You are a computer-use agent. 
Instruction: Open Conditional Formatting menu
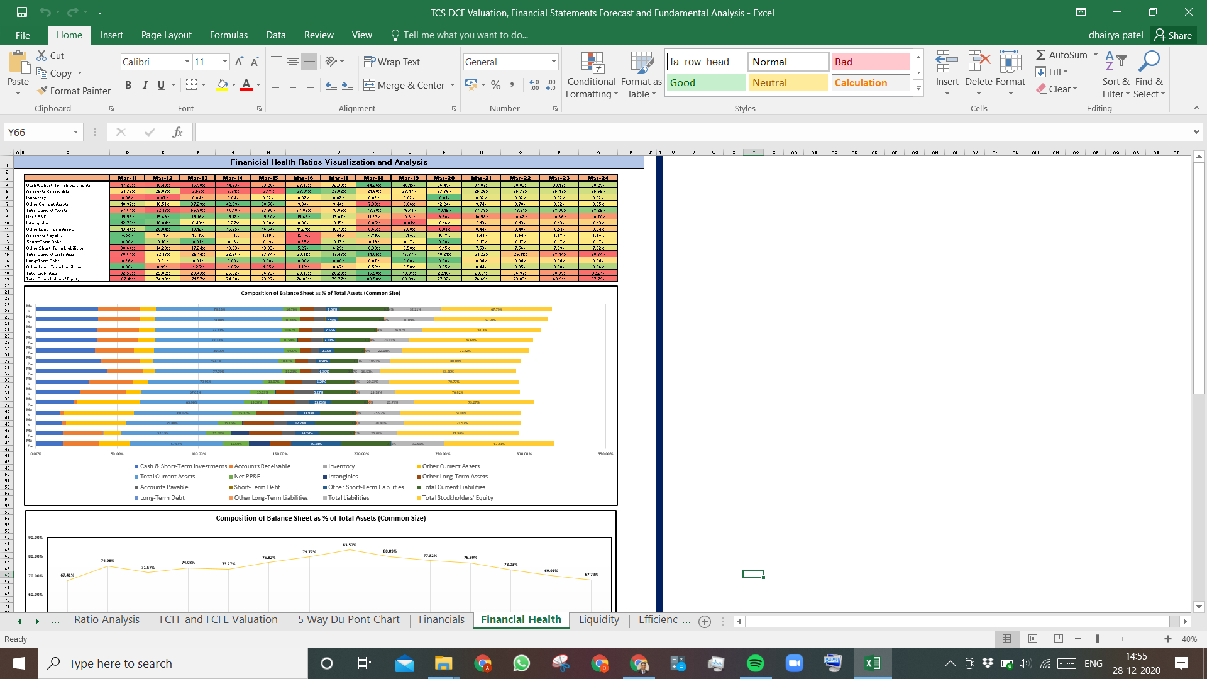591,75
